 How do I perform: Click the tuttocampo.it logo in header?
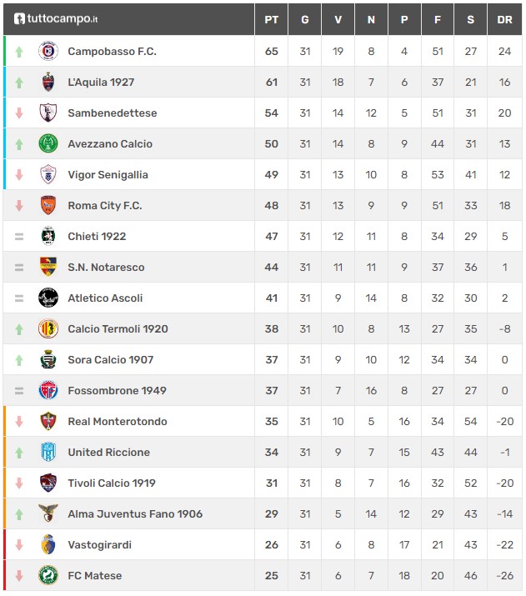(56, 18)
